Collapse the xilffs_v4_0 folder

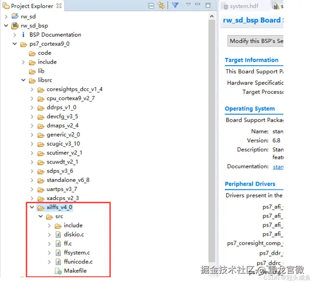click(32, 207)
